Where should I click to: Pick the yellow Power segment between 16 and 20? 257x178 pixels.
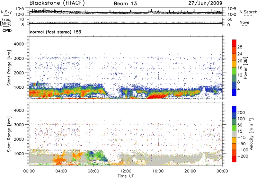tap(234, 64)
